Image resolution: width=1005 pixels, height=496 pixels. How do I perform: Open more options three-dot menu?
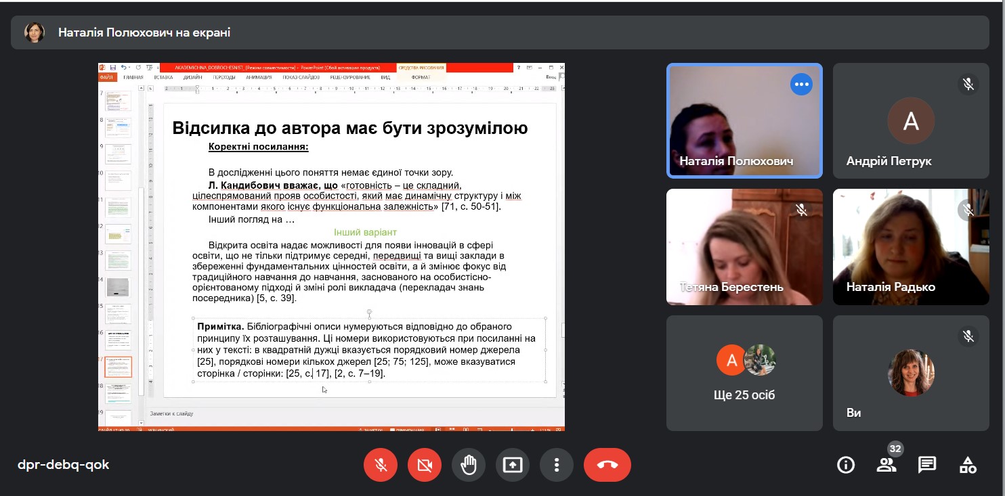557,465
